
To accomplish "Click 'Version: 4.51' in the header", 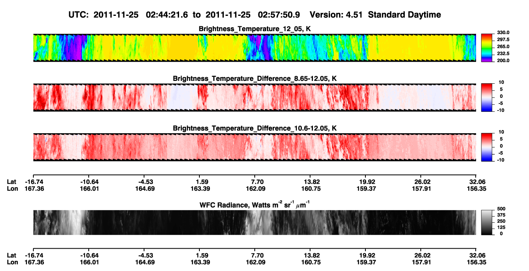I will [x=336, y=15].
